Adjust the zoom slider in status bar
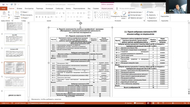Viewport: 190px width, 107px height. 173,103
